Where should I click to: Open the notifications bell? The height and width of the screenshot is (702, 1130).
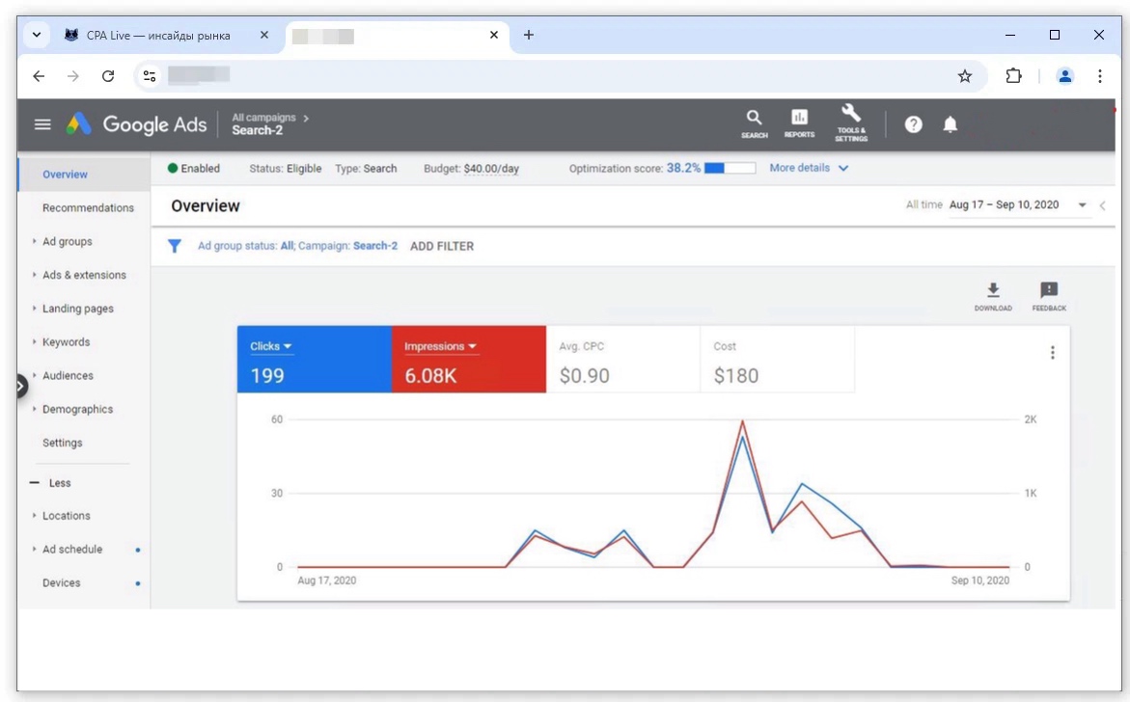pos(951,124)
